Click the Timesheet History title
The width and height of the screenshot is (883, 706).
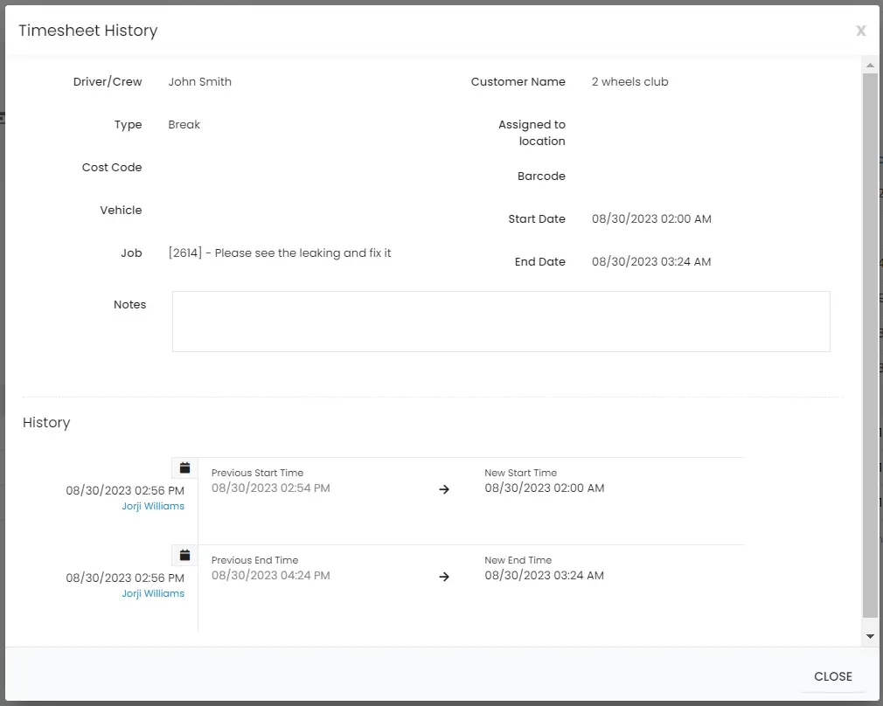pos(87,31)
